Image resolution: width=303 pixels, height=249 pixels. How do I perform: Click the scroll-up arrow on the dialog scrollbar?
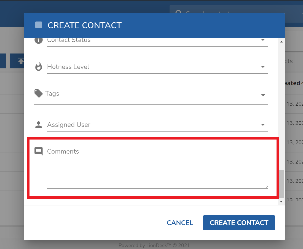point(281,42)
